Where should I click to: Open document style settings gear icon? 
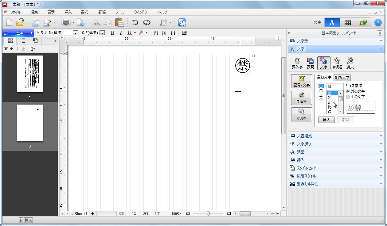click(x=81, y=22)
